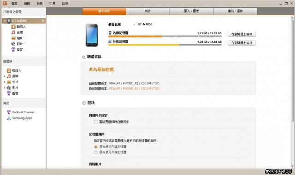
Task: Click the scrollbar up arrow
Action: (x=292, y=17)
